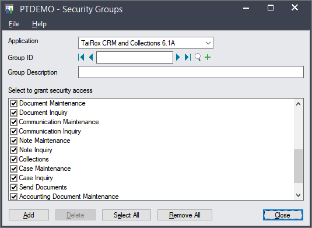This screenshot has width=312, height=228.
Task: Open the Application dropdown list
Action: (x=208, y=43)
